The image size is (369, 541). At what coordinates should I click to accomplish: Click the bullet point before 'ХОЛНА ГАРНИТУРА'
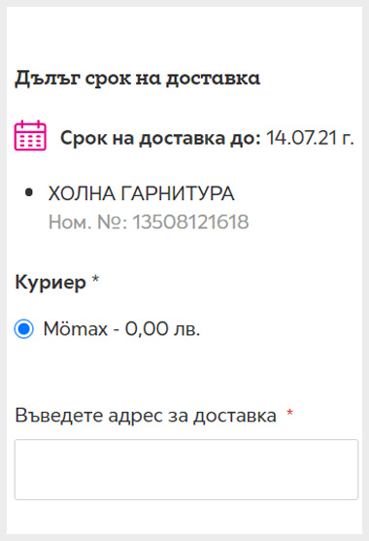pyautogui.click(x=29, y=192)
